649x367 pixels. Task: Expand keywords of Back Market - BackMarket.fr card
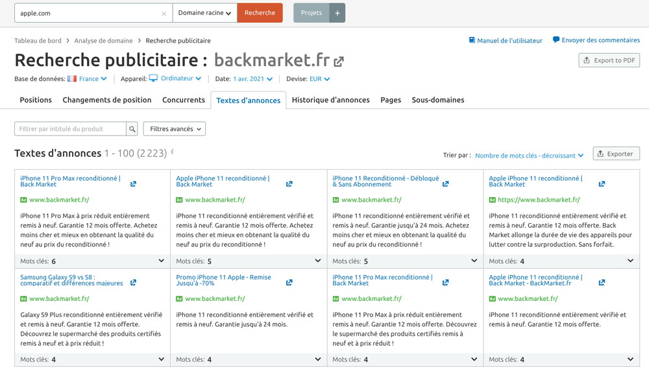tap(630, 359)
